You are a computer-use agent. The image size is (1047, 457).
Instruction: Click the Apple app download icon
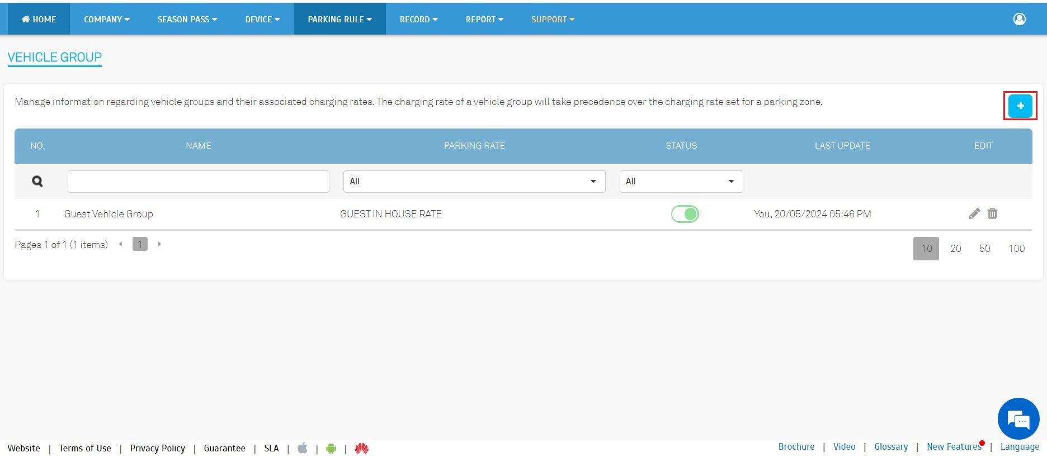[303, 448]
